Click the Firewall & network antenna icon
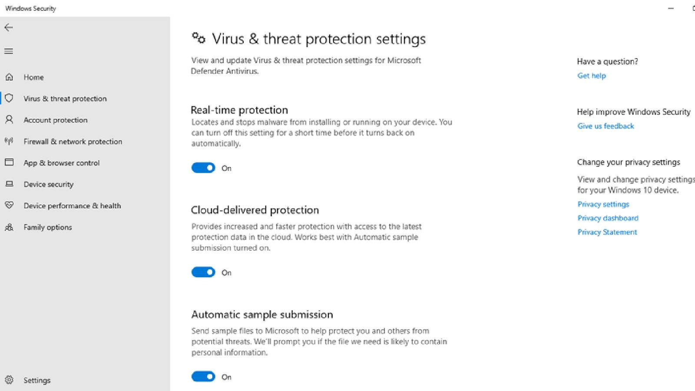 click(x=9, y=141)
